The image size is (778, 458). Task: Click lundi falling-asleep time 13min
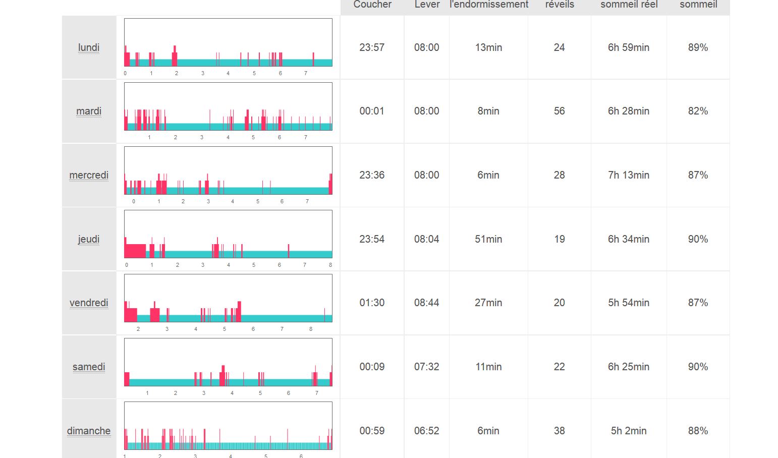pos(488,47)
